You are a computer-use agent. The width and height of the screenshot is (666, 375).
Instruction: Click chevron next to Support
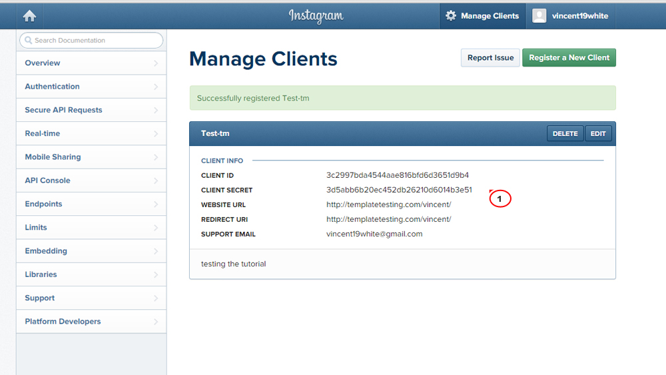click(x=156, y=298)
